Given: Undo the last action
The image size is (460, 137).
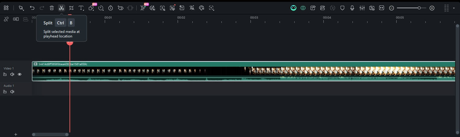Looking at the screenshot, I should [32, 8].
